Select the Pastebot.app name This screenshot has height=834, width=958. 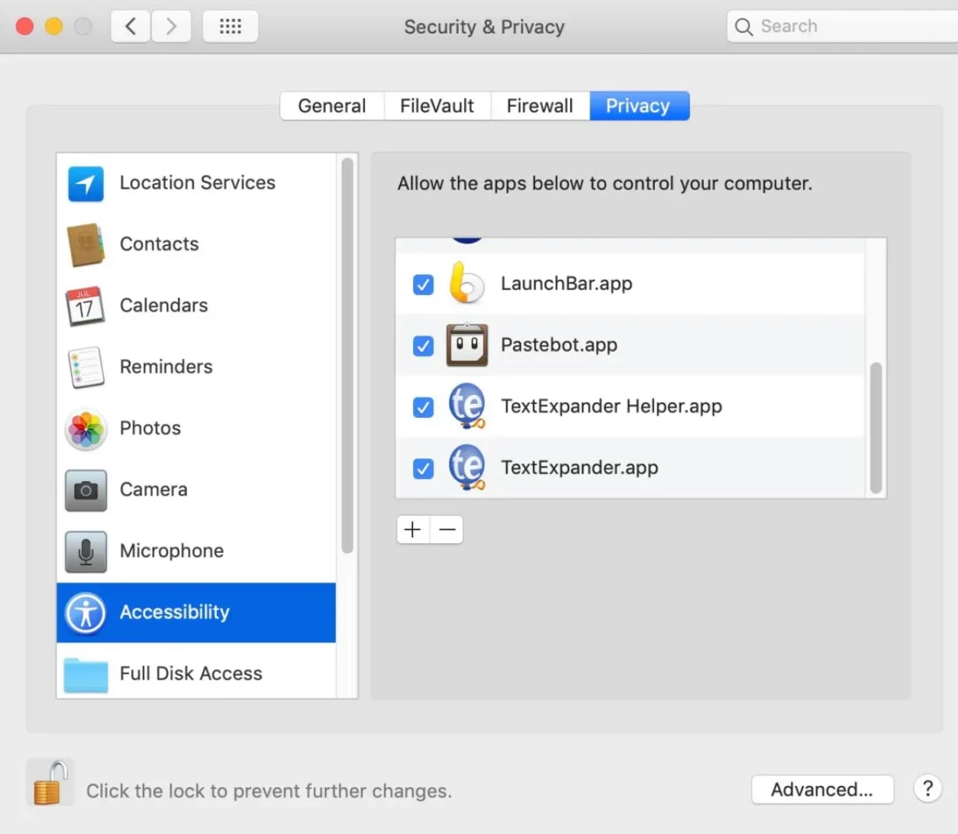559,345
